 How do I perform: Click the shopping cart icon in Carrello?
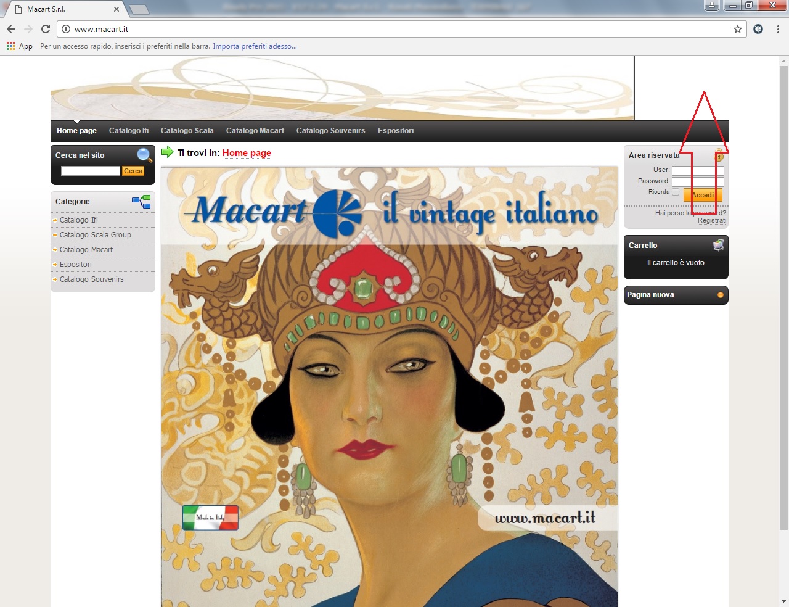point(719,245)
